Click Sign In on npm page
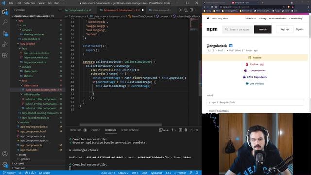The image size is (311, 175). pyautogui.click(x=300, y=29)
